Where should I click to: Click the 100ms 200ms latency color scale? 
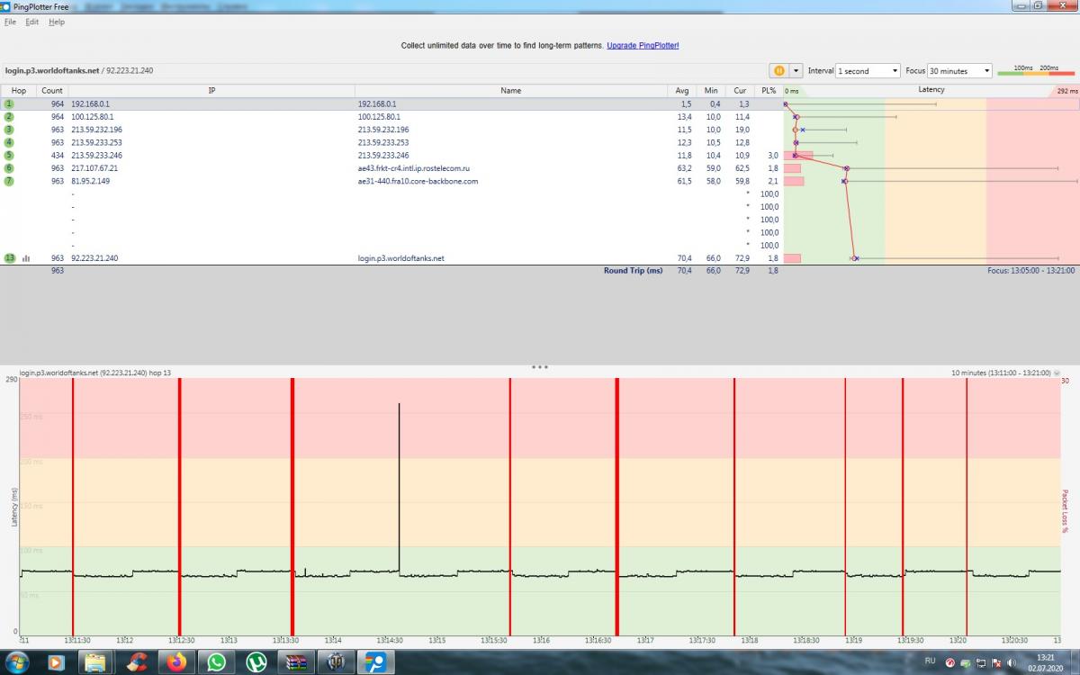point(1035,71)
